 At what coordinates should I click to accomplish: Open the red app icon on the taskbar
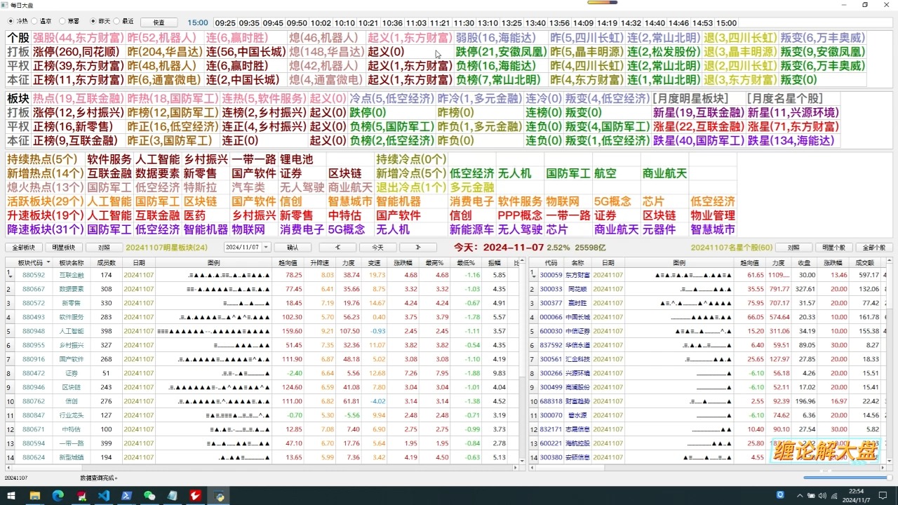[x=196, y=495]
